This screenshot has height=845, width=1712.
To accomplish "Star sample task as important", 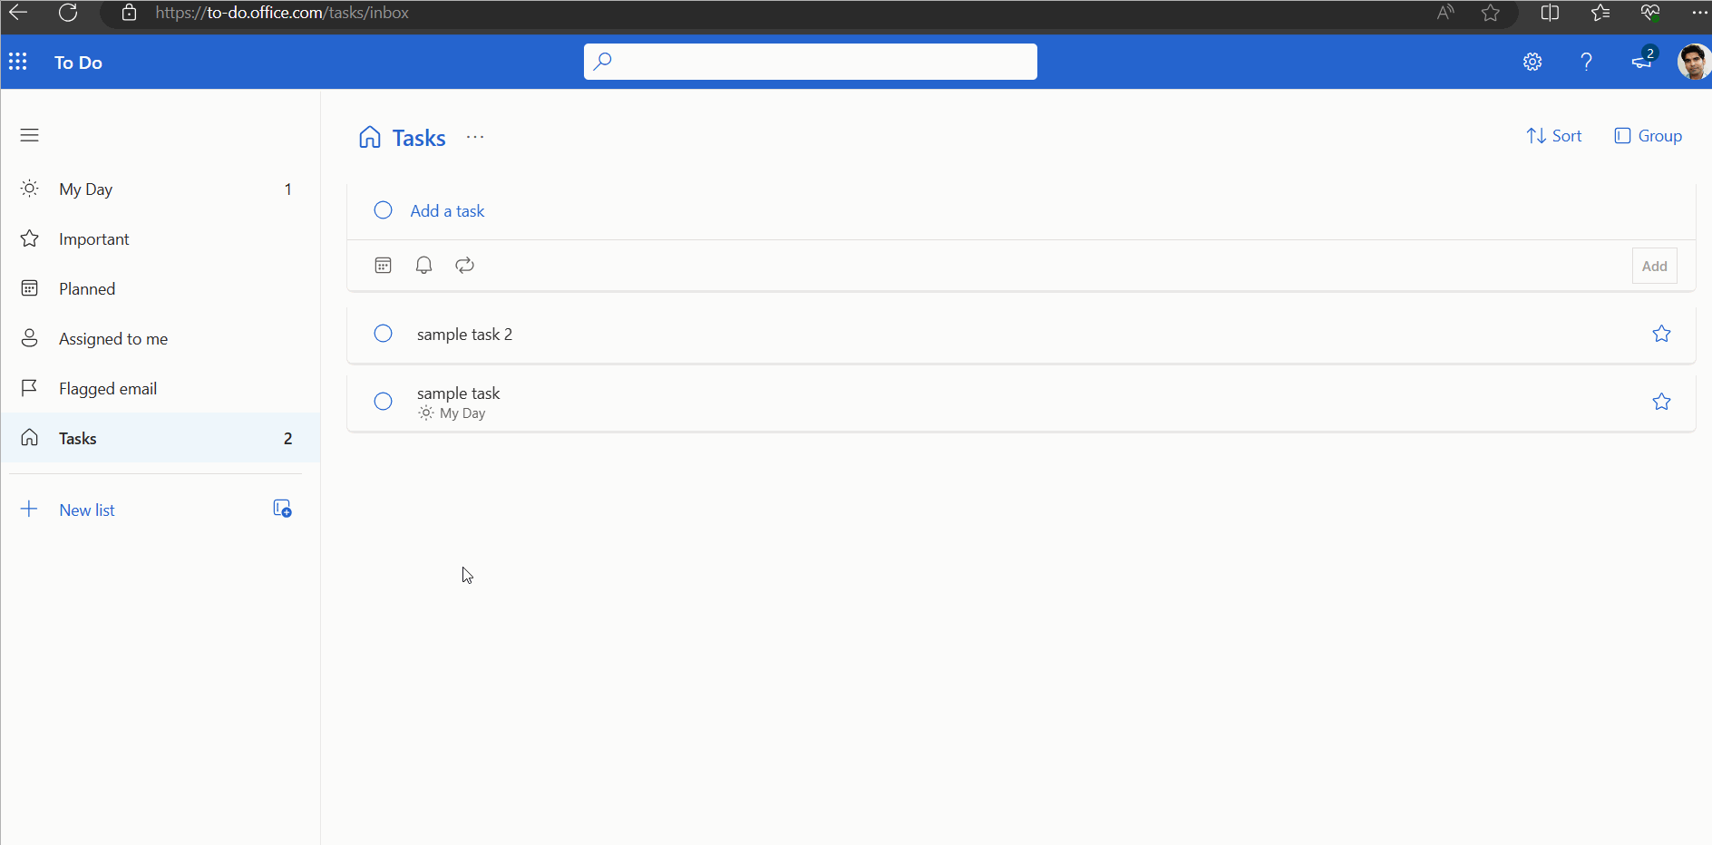I will 1662,401.
